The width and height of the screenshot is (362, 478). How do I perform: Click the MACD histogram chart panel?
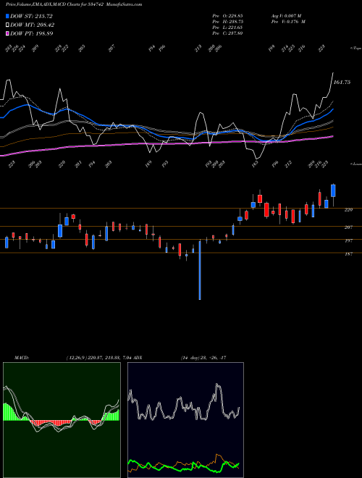click(62, 420)
